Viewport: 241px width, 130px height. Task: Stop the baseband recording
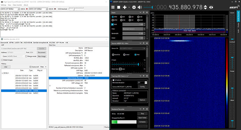click(142, 114)
